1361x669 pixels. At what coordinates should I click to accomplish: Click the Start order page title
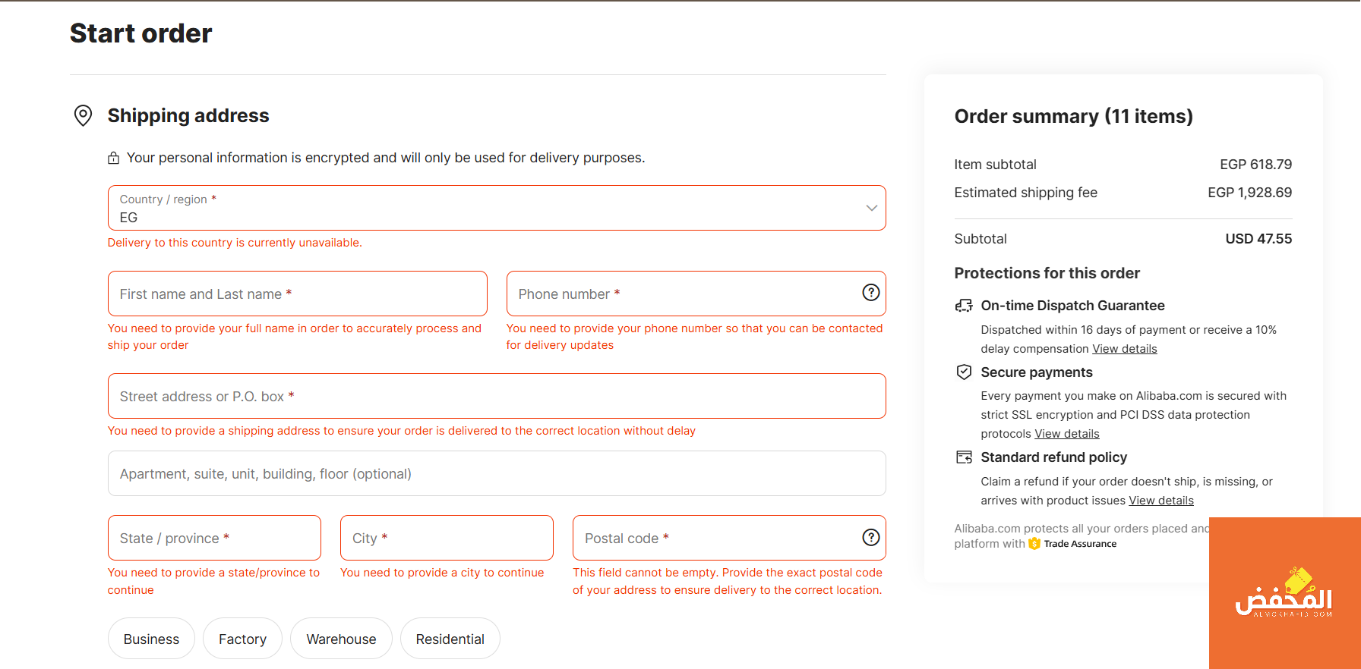(x=141, y=33)
